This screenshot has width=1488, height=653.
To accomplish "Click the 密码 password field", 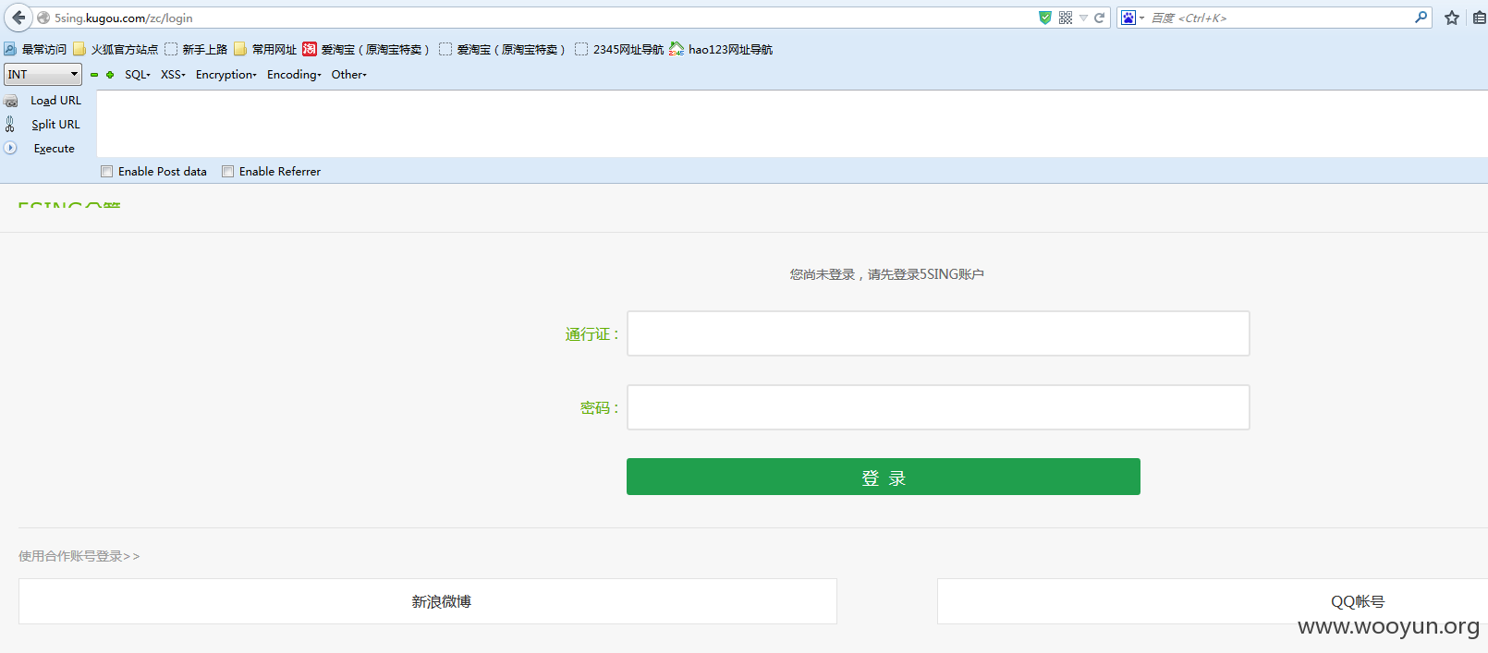I will [x=938, y=407].
